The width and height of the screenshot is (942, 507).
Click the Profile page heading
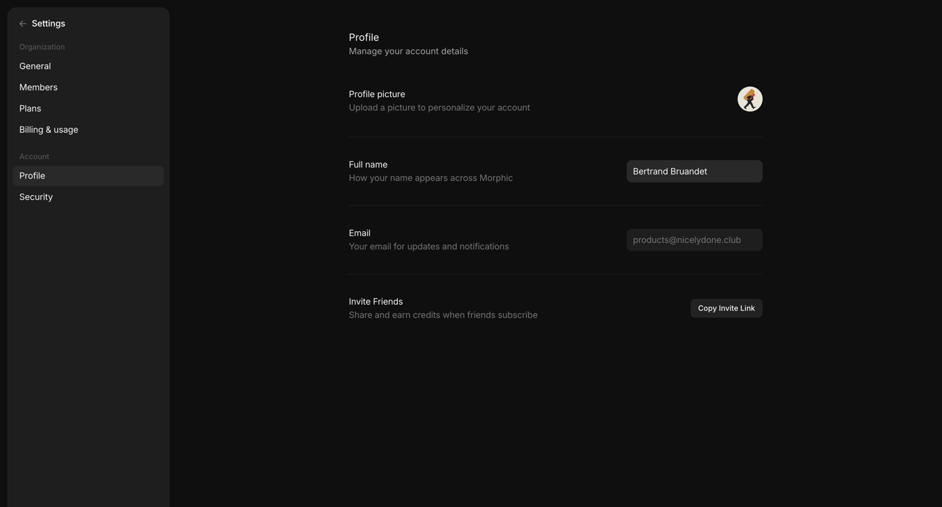364,37
